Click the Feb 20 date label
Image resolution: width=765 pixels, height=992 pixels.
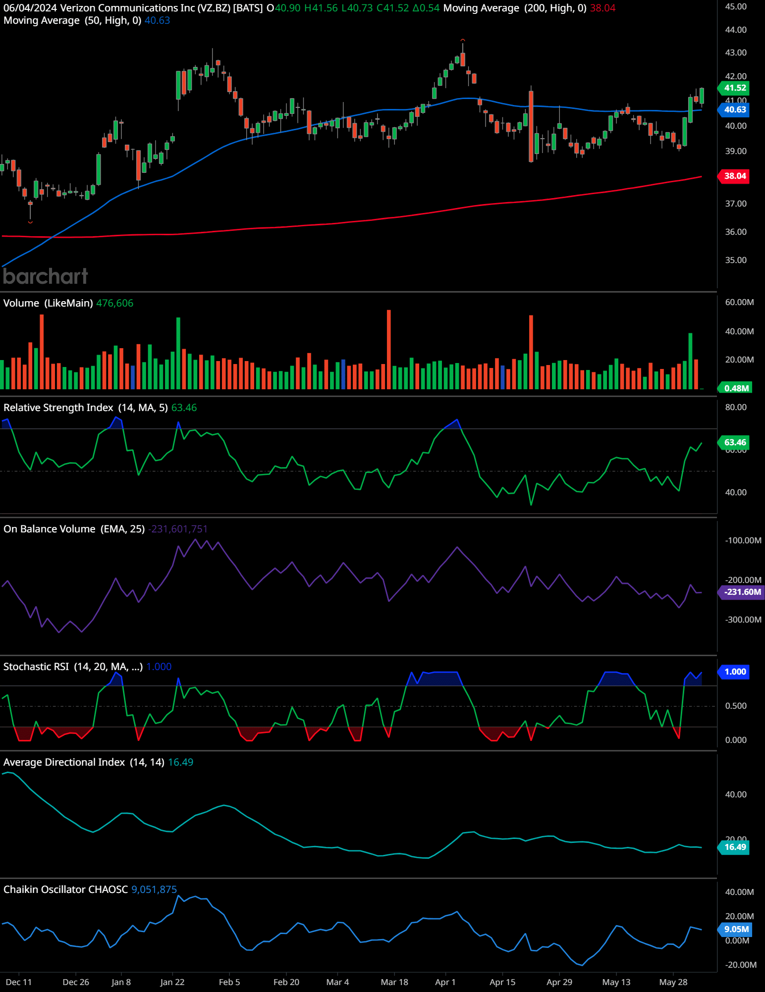286,982
